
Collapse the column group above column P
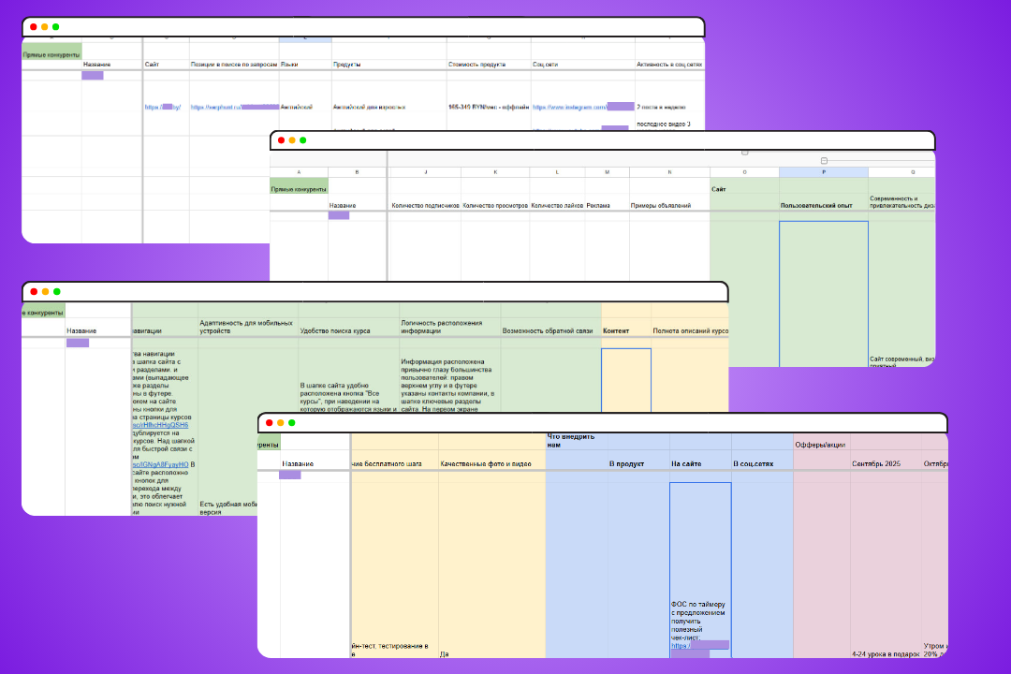tap(824, 161)
